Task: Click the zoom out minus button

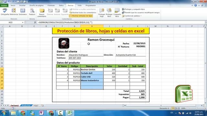Action: (x=188, y=108)
